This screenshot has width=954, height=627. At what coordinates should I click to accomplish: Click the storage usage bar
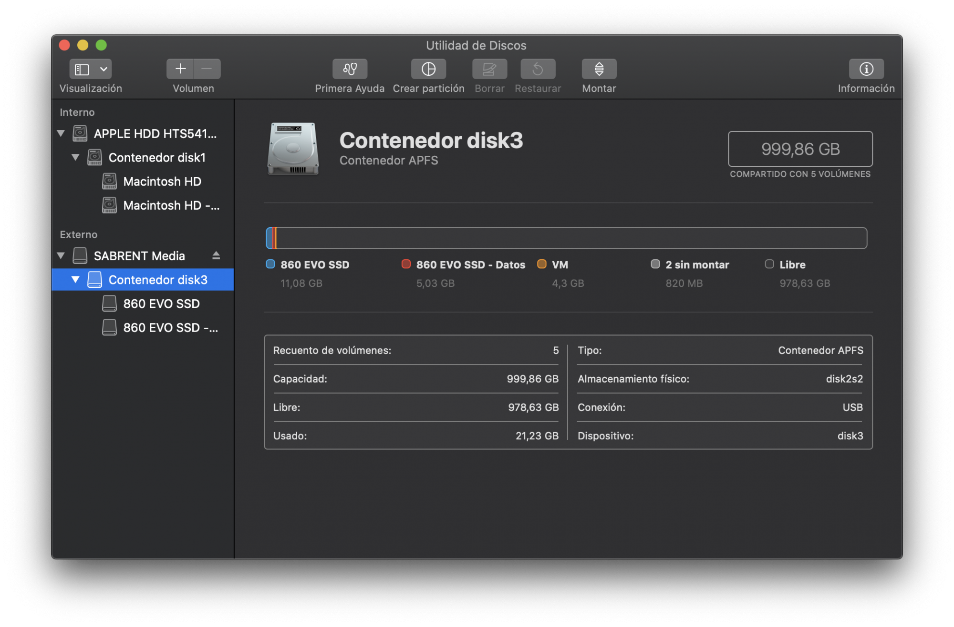(x=566, y=238)
